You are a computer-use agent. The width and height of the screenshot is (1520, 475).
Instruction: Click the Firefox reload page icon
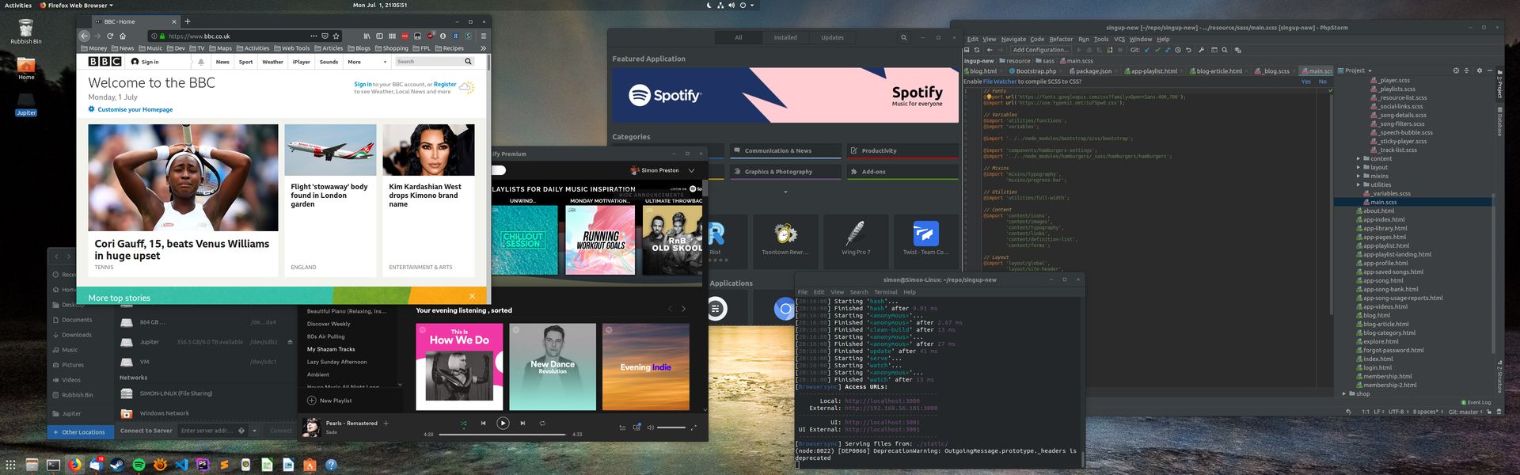click(110, 36)
